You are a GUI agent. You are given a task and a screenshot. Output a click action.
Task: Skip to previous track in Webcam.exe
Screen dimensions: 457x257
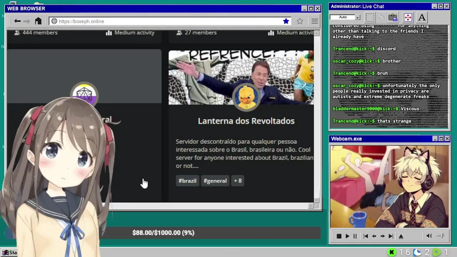(x=366, y=236)
